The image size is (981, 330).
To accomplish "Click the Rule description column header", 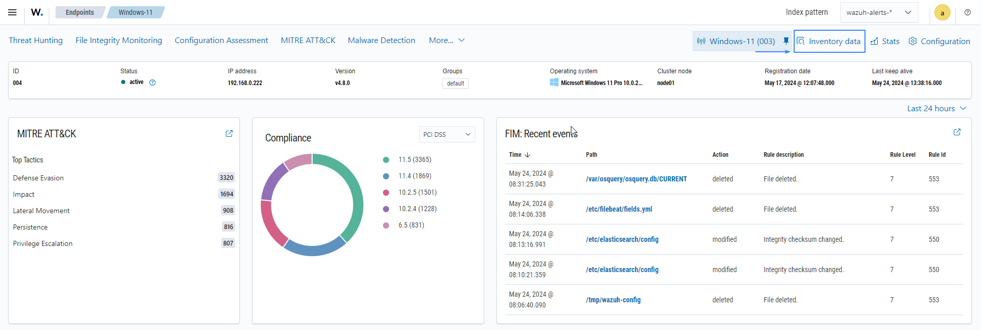I will pos(783,155).
